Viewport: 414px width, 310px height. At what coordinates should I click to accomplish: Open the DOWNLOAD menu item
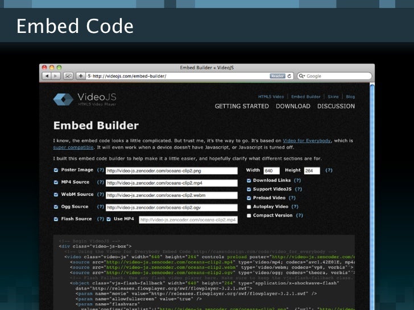[x=293, y=106]
